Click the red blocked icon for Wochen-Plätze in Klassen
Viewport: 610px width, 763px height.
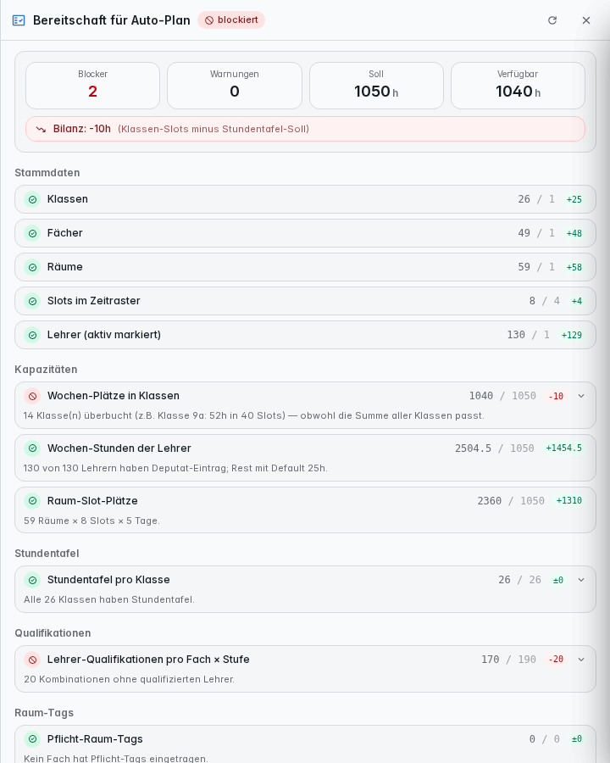tap(32, 396)
